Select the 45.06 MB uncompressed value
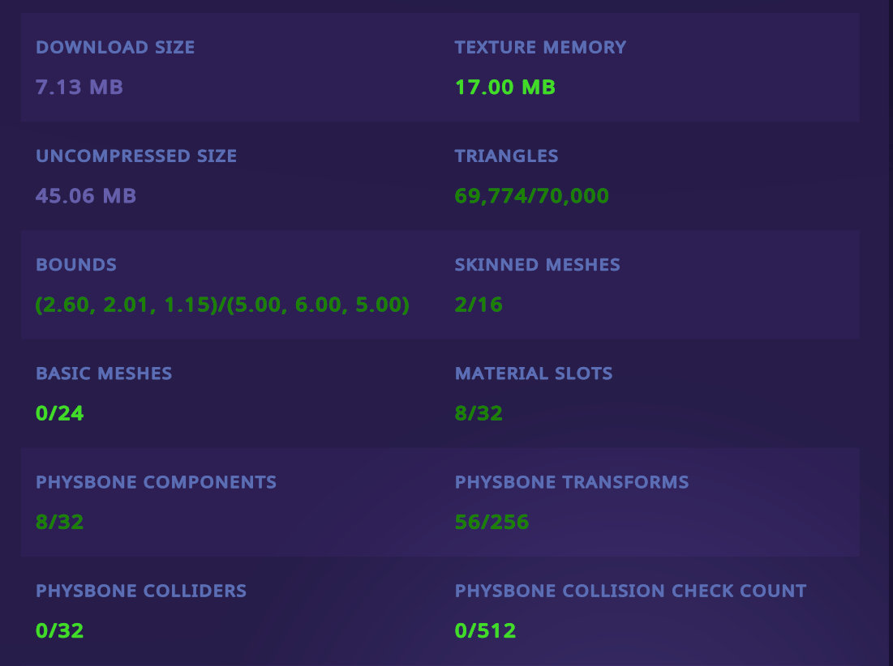 86,195
